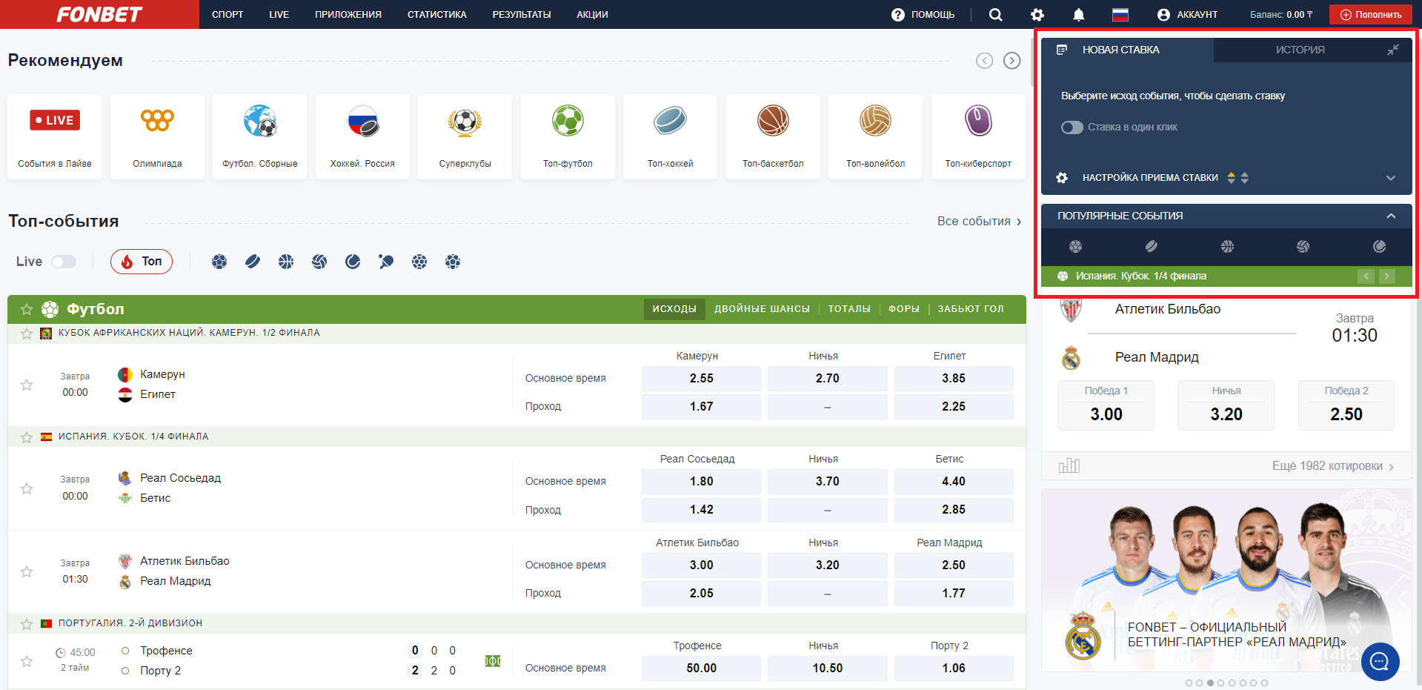The image size is (1422, 690).
Task: Minimize the bet slip with the arrows icon
Action: [1393, 50]
